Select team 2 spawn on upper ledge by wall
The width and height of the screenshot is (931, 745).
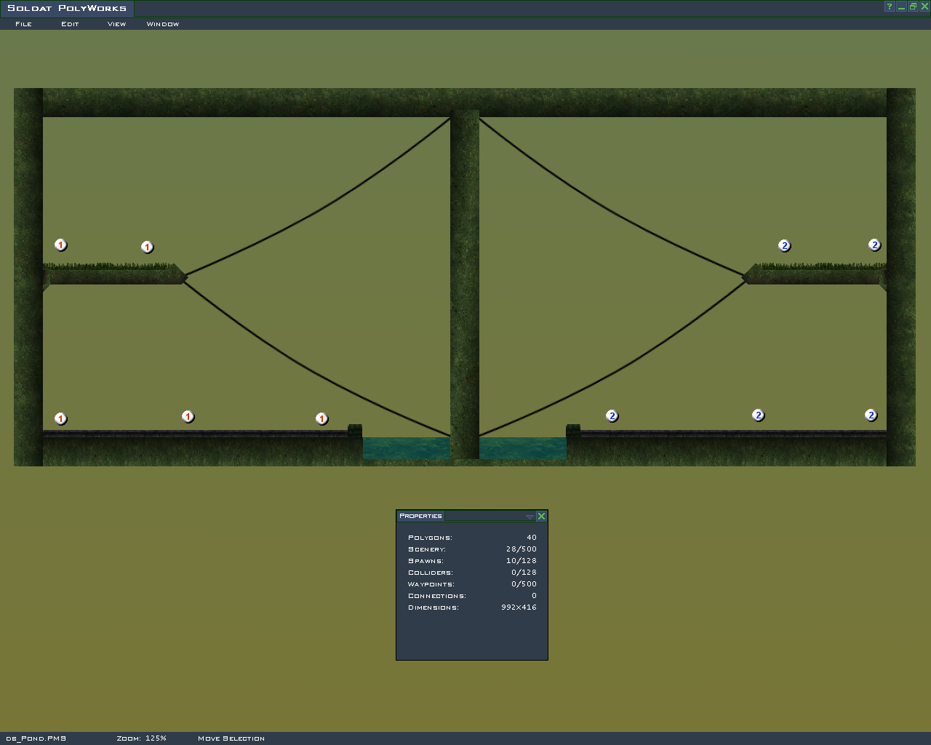875,245
